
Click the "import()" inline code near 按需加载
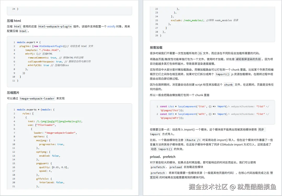(223, 74)
